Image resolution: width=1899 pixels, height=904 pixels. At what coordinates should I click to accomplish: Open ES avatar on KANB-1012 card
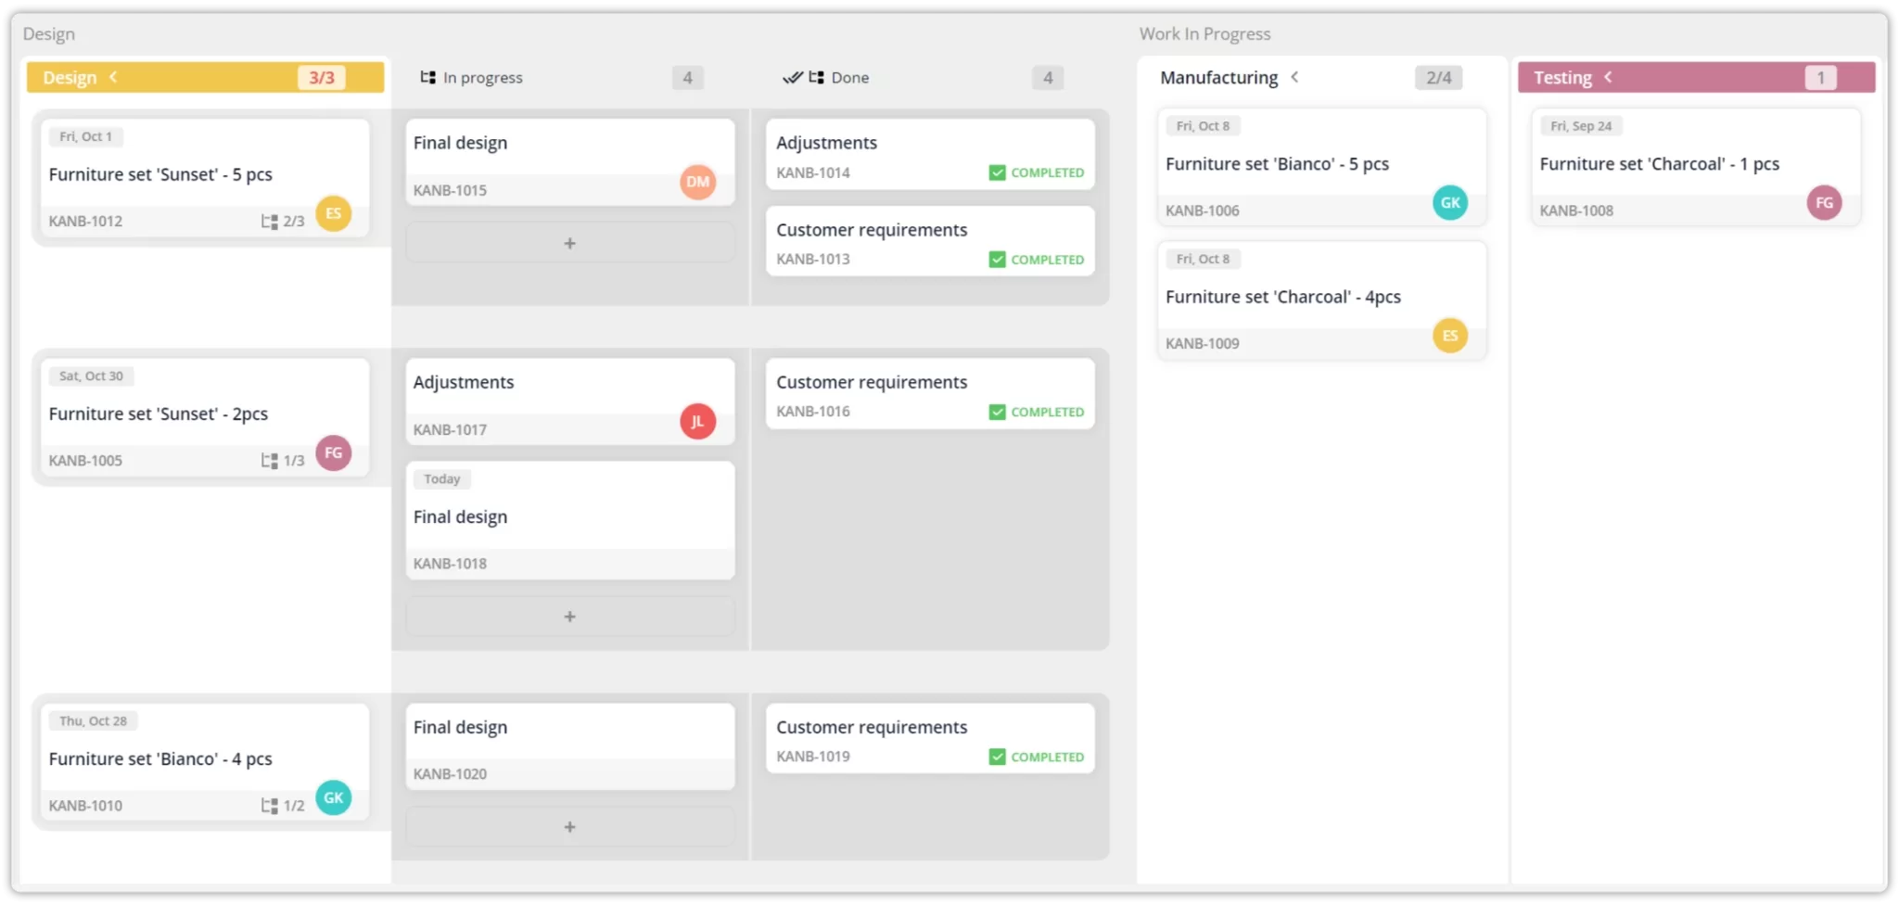pos(333,213)
